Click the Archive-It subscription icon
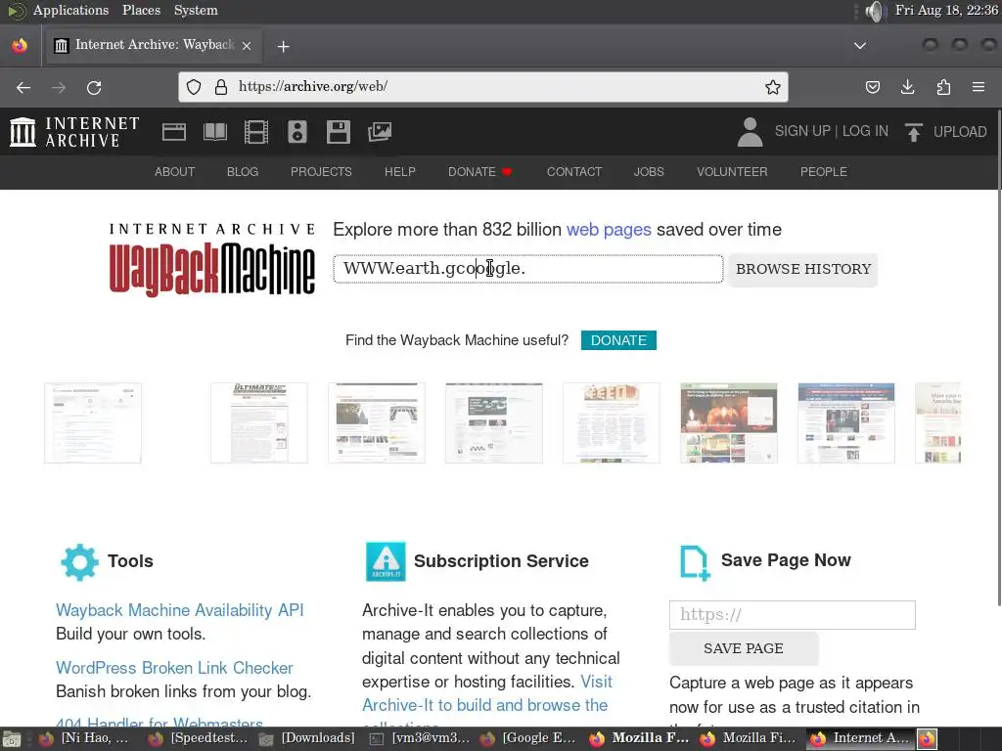1002x751 pixels. tap(386, 561)
